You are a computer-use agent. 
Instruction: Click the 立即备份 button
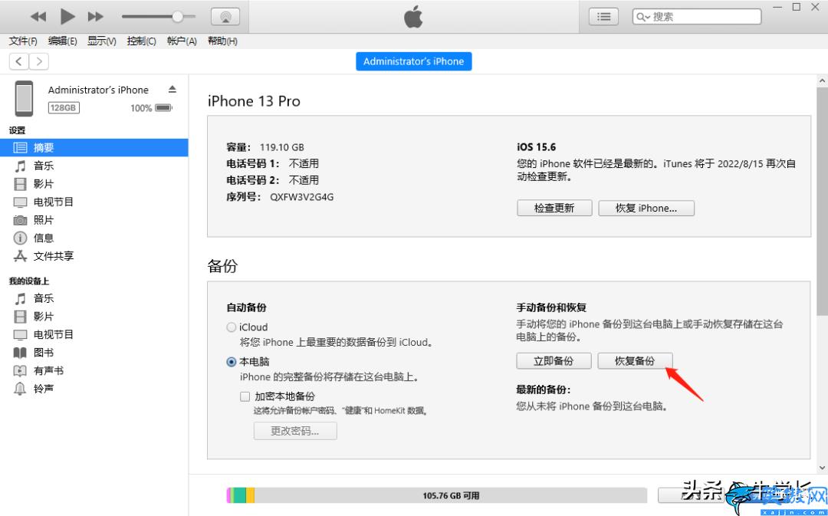pos(554,361)
